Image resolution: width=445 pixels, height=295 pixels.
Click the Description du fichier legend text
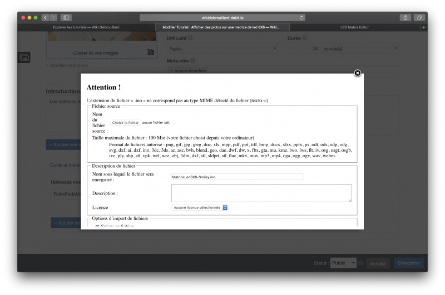[x=113, y=166]
